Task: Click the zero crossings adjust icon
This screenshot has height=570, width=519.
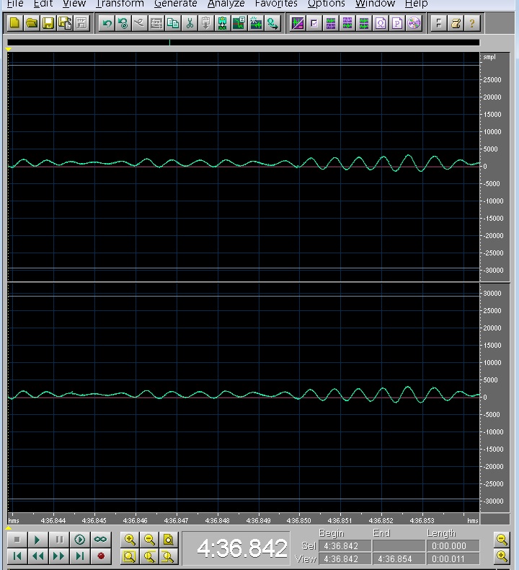Action: pyautogui.click(x=239, y=24)
